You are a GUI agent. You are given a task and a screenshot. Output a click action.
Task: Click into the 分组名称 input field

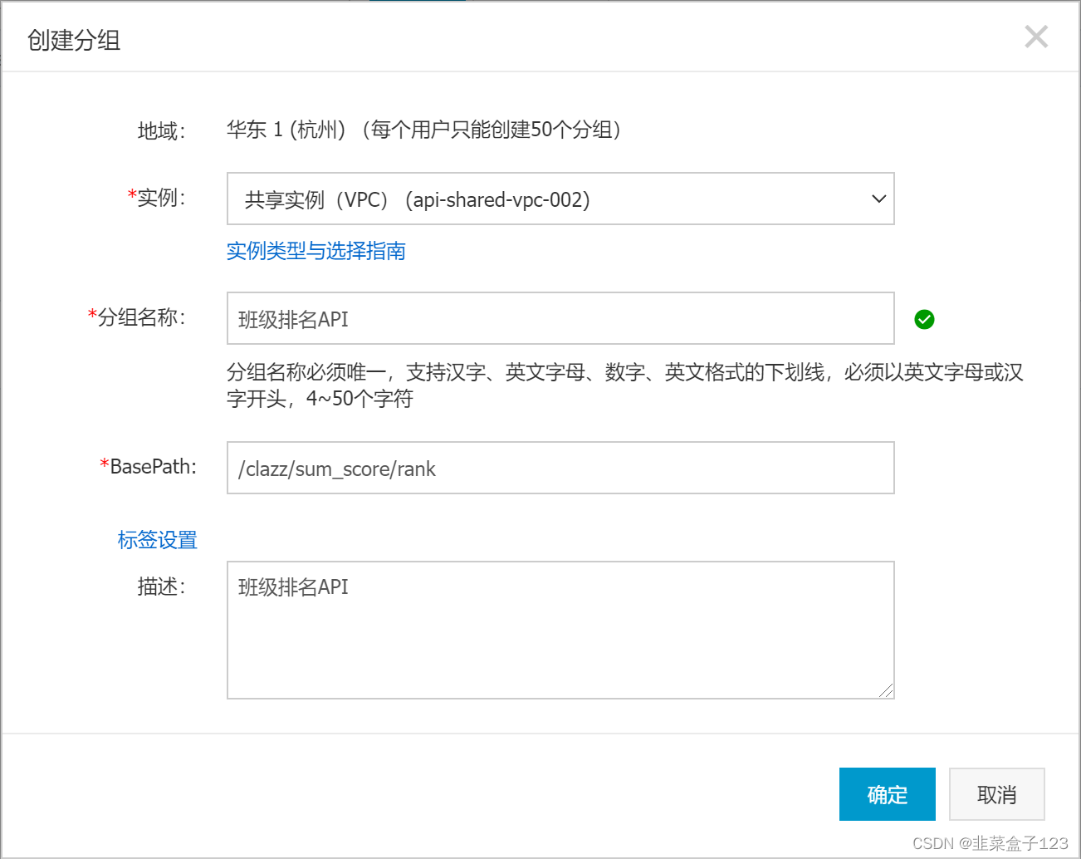click(x=560, y=318)
